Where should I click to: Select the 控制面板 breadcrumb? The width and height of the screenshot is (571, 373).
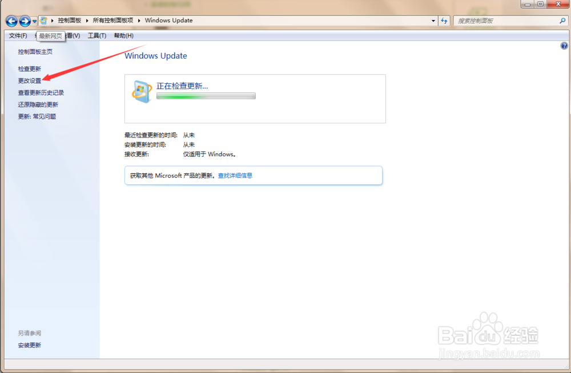click(x=70, y=21)
